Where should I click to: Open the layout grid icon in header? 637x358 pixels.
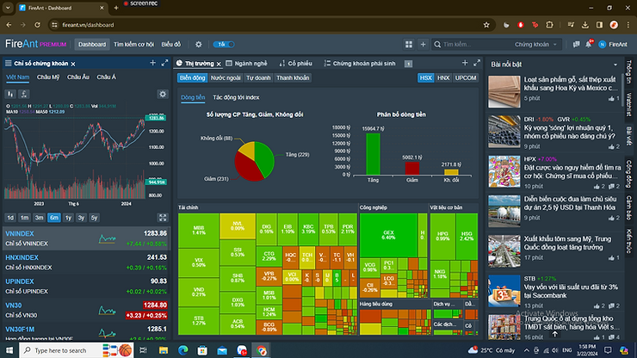(409, 44)
